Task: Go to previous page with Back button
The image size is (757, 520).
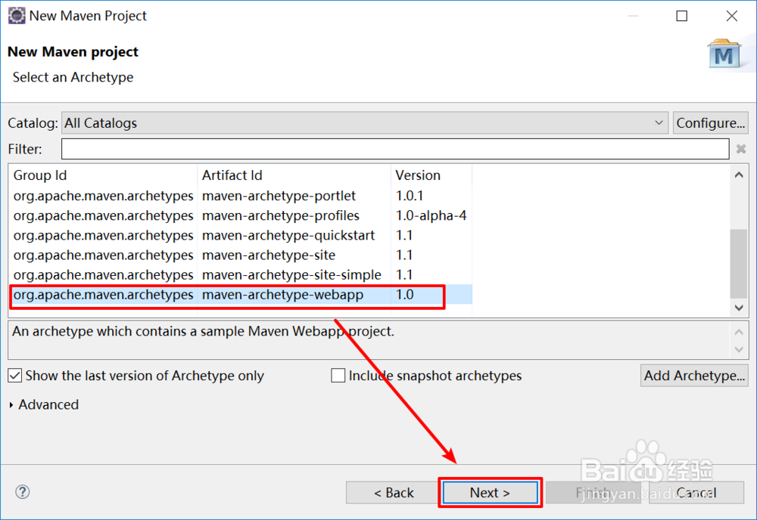Action: coord(394,493)
